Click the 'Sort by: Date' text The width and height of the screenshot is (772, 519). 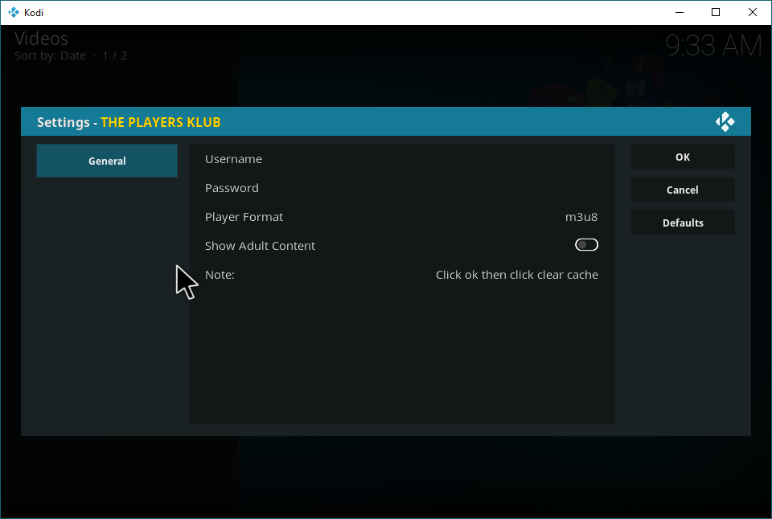[50, 55]
